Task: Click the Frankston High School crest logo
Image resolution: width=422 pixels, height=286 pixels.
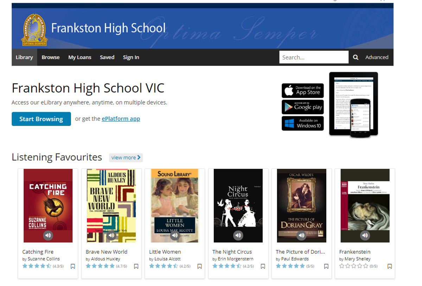Action: pyautogui.click(x=34, y=30)
